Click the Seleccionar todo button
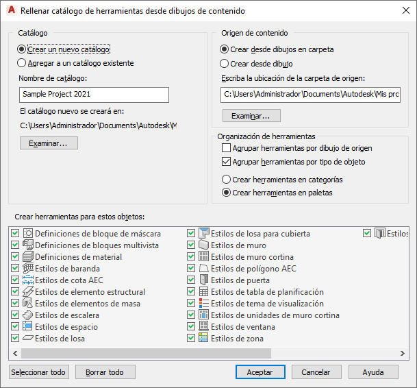Screen dimensions: 417x388 click(x=39, y=372)
